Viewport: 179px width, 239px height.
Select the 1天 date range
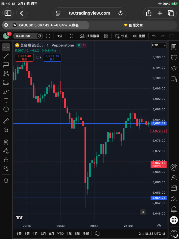tap(19, 233)
